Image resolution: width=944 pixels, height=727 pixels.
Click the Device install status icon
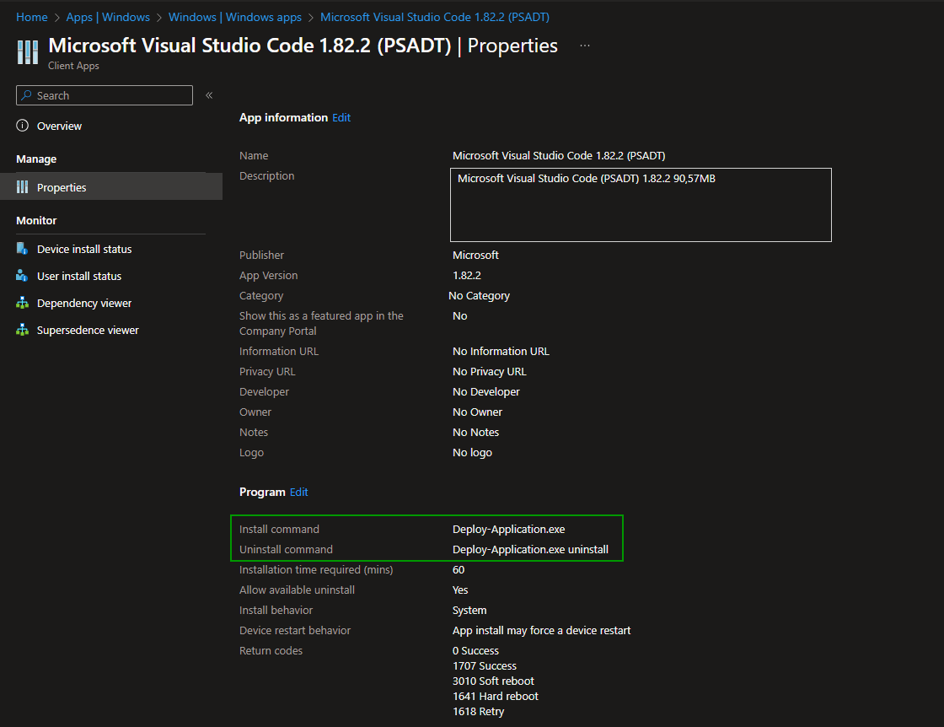[23, 249]
